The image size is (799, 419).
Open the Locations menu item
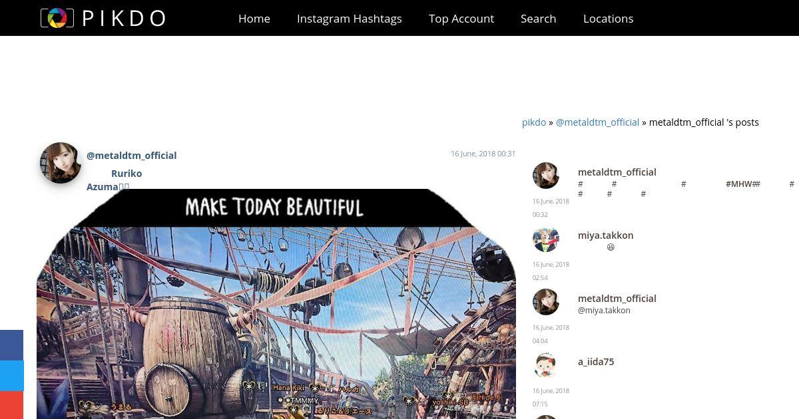tap(608, 19)
